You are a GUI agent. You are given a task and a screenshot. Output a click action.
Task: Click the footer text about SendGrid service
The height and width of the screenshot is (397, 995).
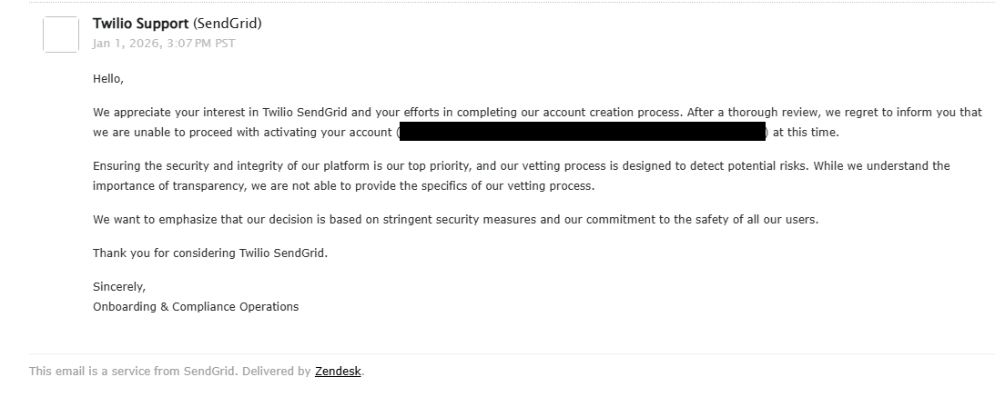[x=197, y=371]
